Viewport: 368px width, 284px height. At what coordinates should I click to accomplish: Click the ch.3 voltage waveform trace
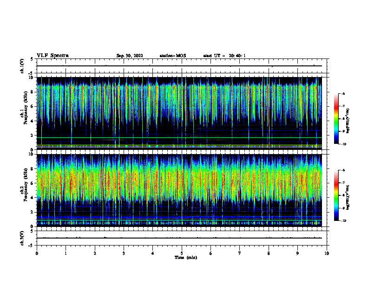179,238
